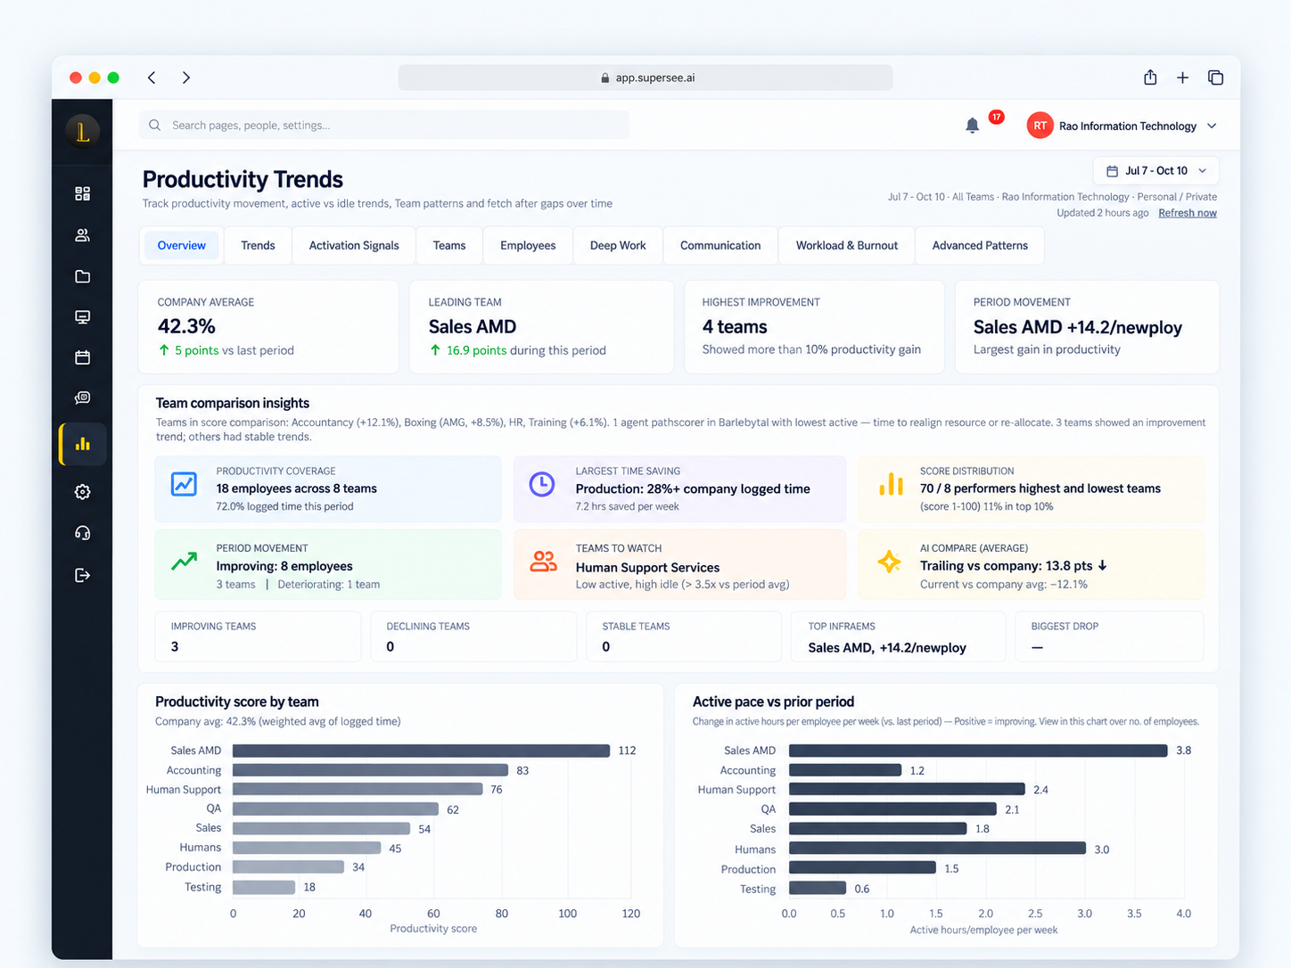Go to the Employees tab

tap(528, 245)
